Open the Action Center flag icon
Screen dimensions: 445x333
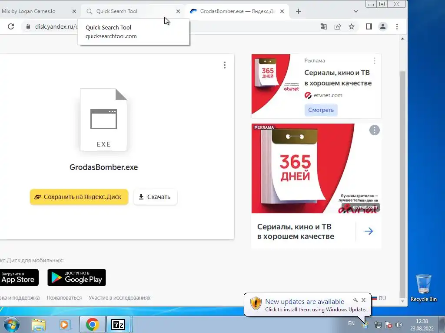389,325
